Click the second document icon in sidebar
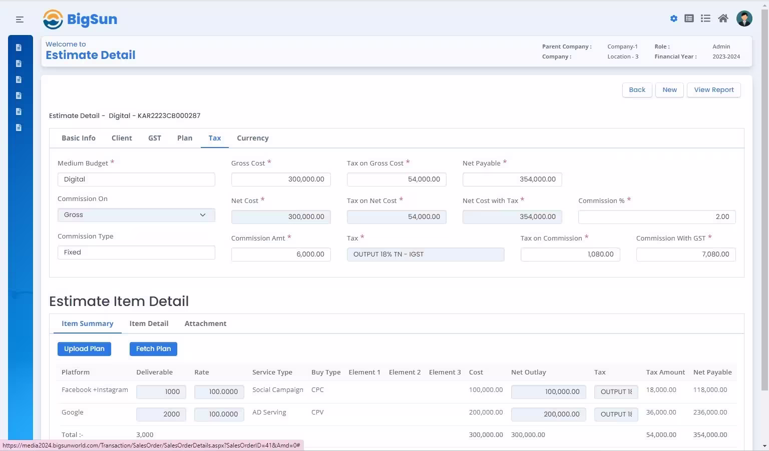The height and width of the screenshot is (451, 769). pyautogui.click(x=19, y=63)
